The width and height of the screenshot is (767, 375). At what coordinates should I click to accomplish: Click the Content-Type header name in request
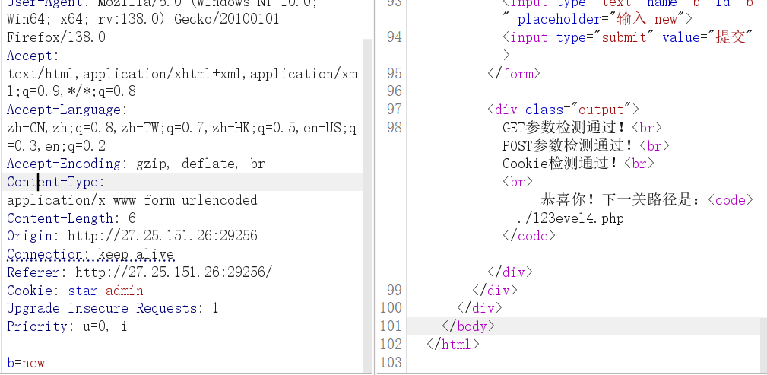pos(52,182)
